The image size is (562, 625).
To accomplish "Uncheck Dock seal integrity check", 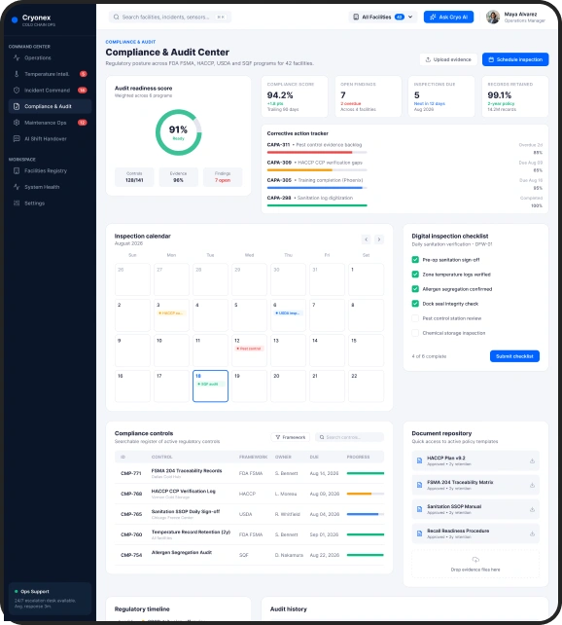I will coord(415,304).
